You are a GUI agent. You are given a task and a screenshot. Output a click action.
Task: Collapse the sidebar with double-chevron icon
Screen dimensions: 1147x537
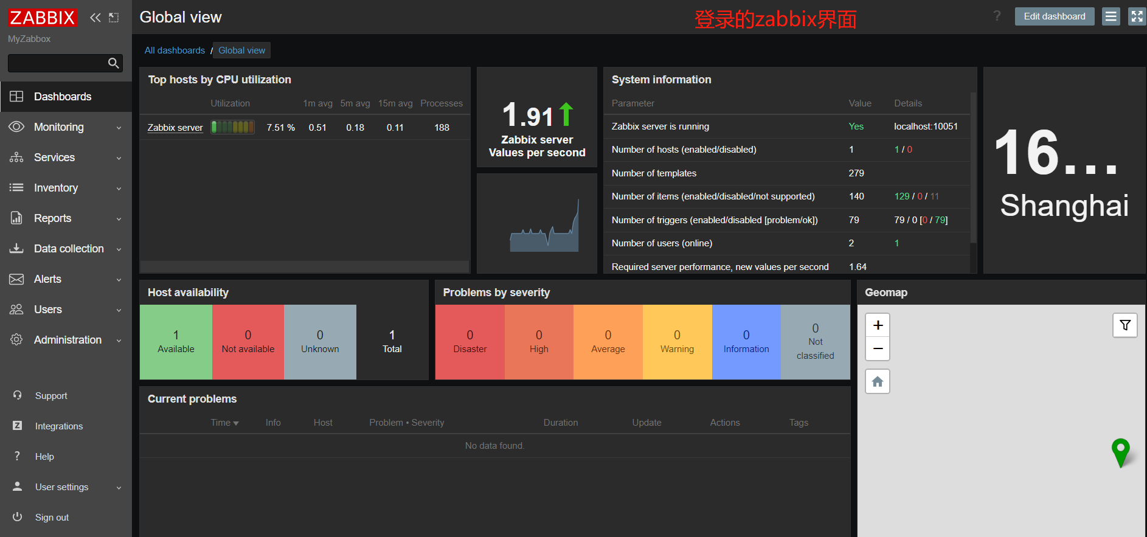[x=95, y=18]
